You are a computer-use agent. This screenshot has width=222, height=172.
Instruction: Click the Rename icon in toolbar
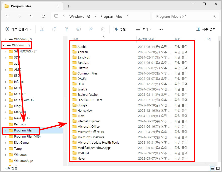79,29
